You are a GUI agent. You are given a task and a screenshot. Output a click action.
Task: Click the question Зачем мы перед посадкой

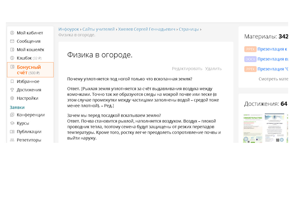[x=114, y=115]
